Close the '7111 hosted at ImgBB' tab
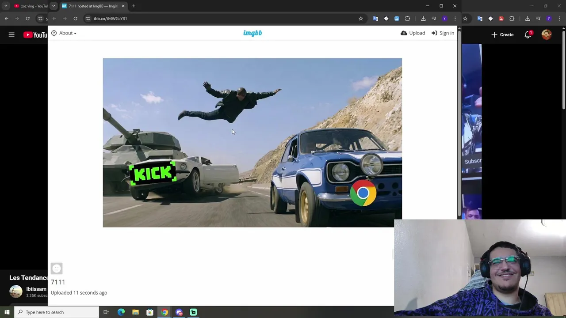 coord(123,6)
